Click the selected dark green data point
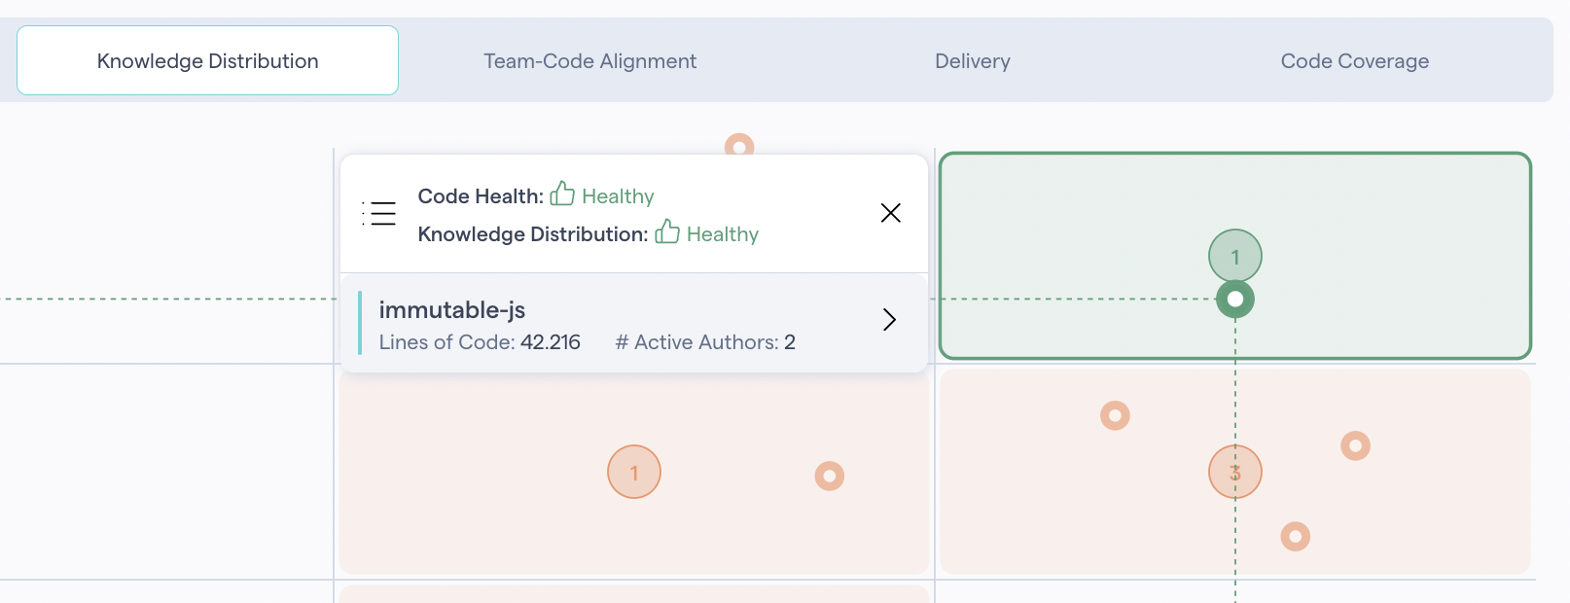This screenshot has width=1570, height=603. [x=1234, y=300]
